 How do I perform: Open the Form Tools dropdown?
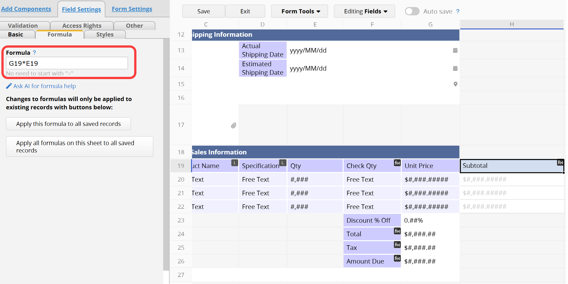(300, 11)
